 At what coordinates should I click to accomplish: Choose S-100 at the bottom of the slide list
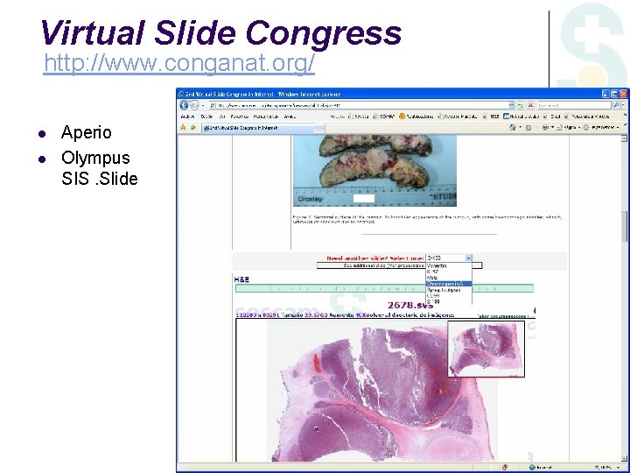tap(448, 301)
